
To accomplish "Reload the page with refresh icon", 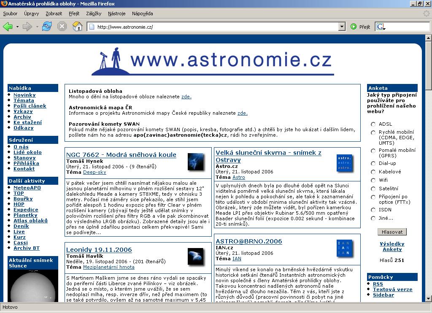I will coord(47,27).
